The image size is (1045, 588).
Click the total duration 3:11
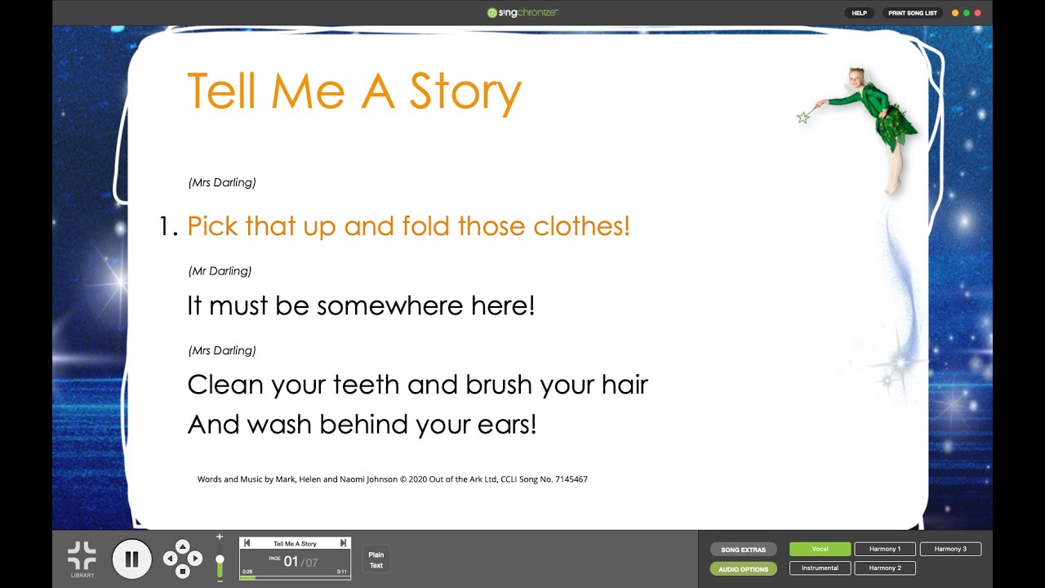click(342, 572)
